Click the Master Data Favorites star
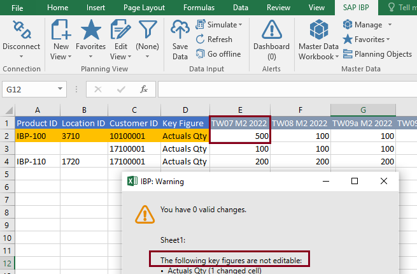The width and height of the screenshot is (417, 274). pyautogui.click(x=348, y=39)
